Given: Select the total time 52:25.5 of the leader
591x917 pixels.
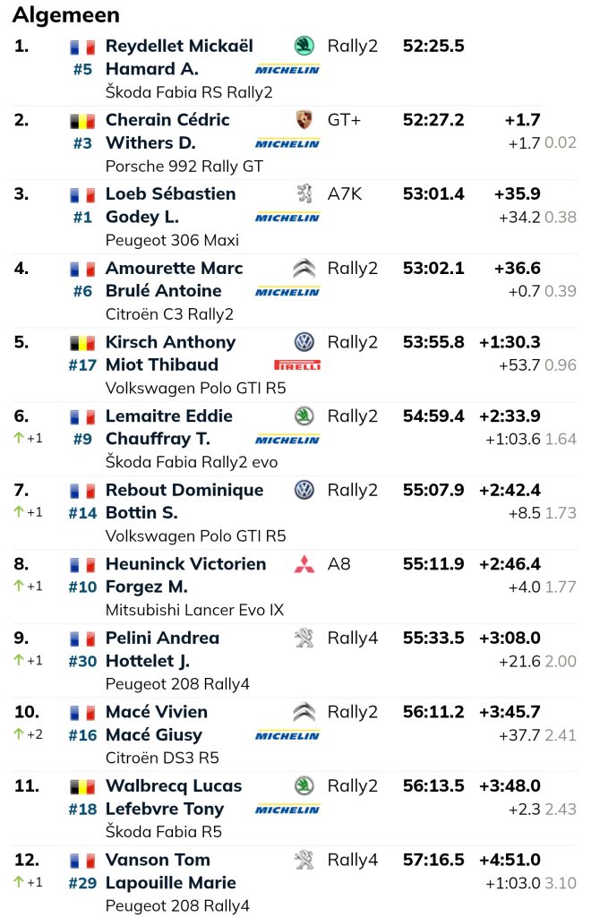Looking at the screenshot, I should point(433,46).
